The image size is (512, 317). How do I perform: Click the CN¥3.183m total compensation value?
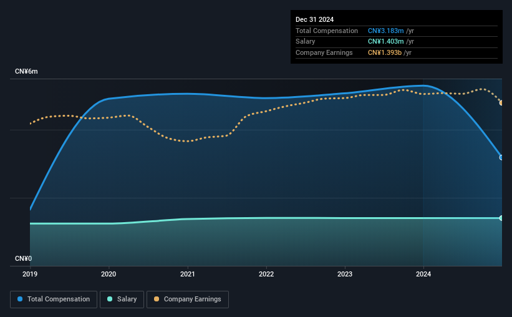pos(385,31)
